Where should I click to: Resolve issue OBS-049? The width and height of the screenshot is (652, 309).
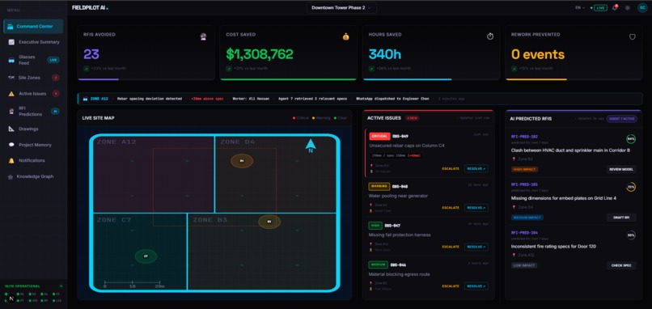(x=476, y=169)
